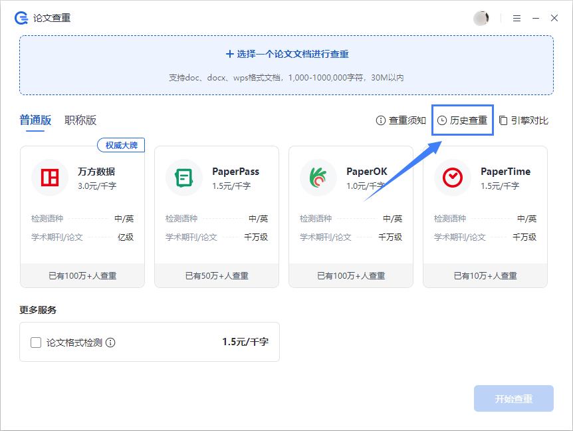This screenshot has width=573, height=431.
Task: Click info icon next to 论文格式检测
Action: click(x=110, y=343)
